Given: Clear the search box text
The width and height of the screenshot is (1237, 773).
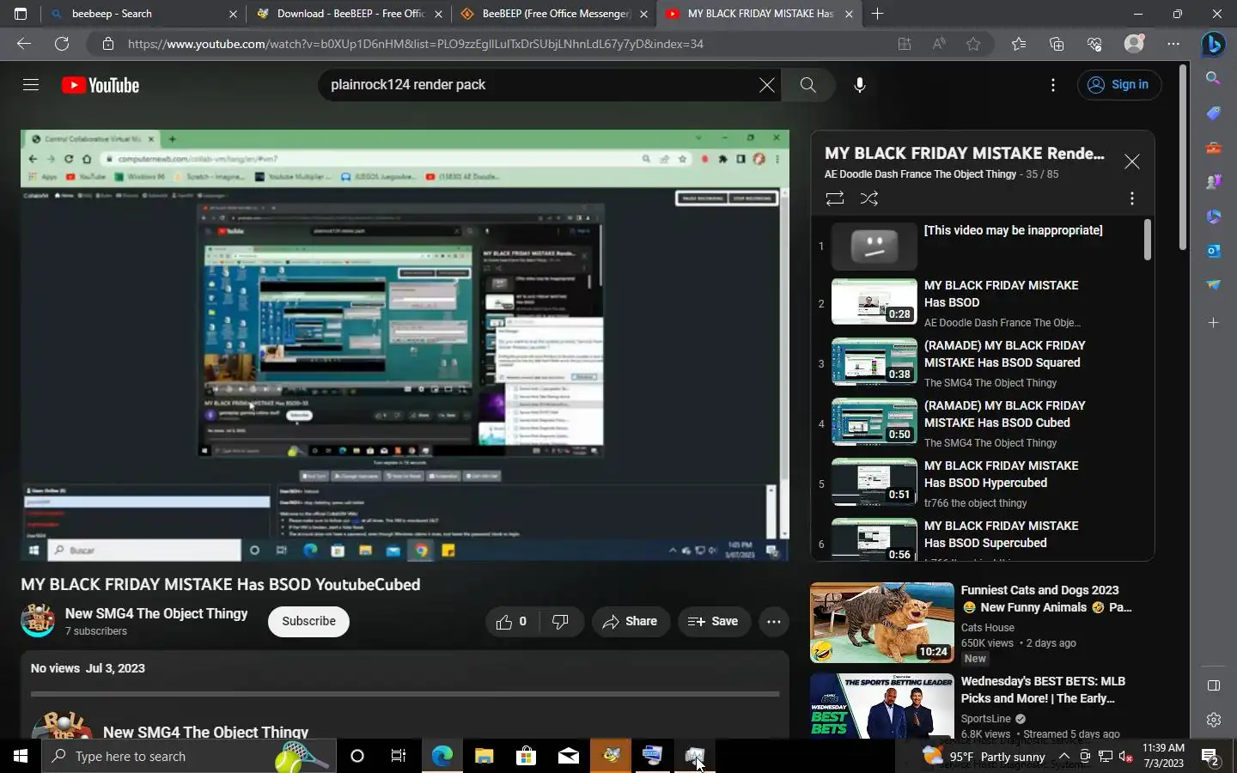Looking at the screenshot, I should (x=766, y=85).
